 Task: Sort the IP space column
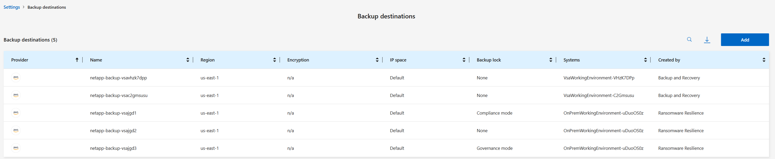pos(464,60)
